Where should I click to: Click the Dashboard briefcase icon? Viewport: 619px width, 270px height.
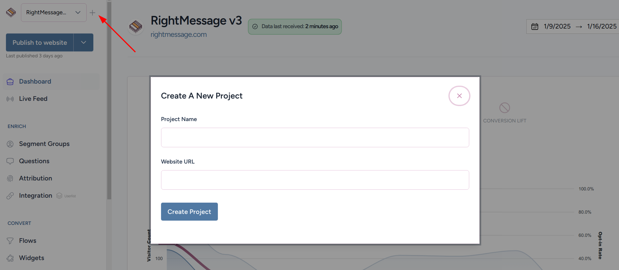(10, 82)
